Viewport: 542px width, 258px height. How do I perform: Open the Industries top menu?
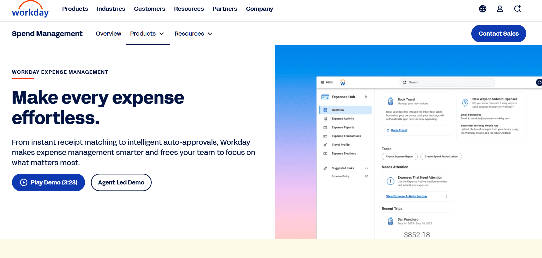coord(111,9)
